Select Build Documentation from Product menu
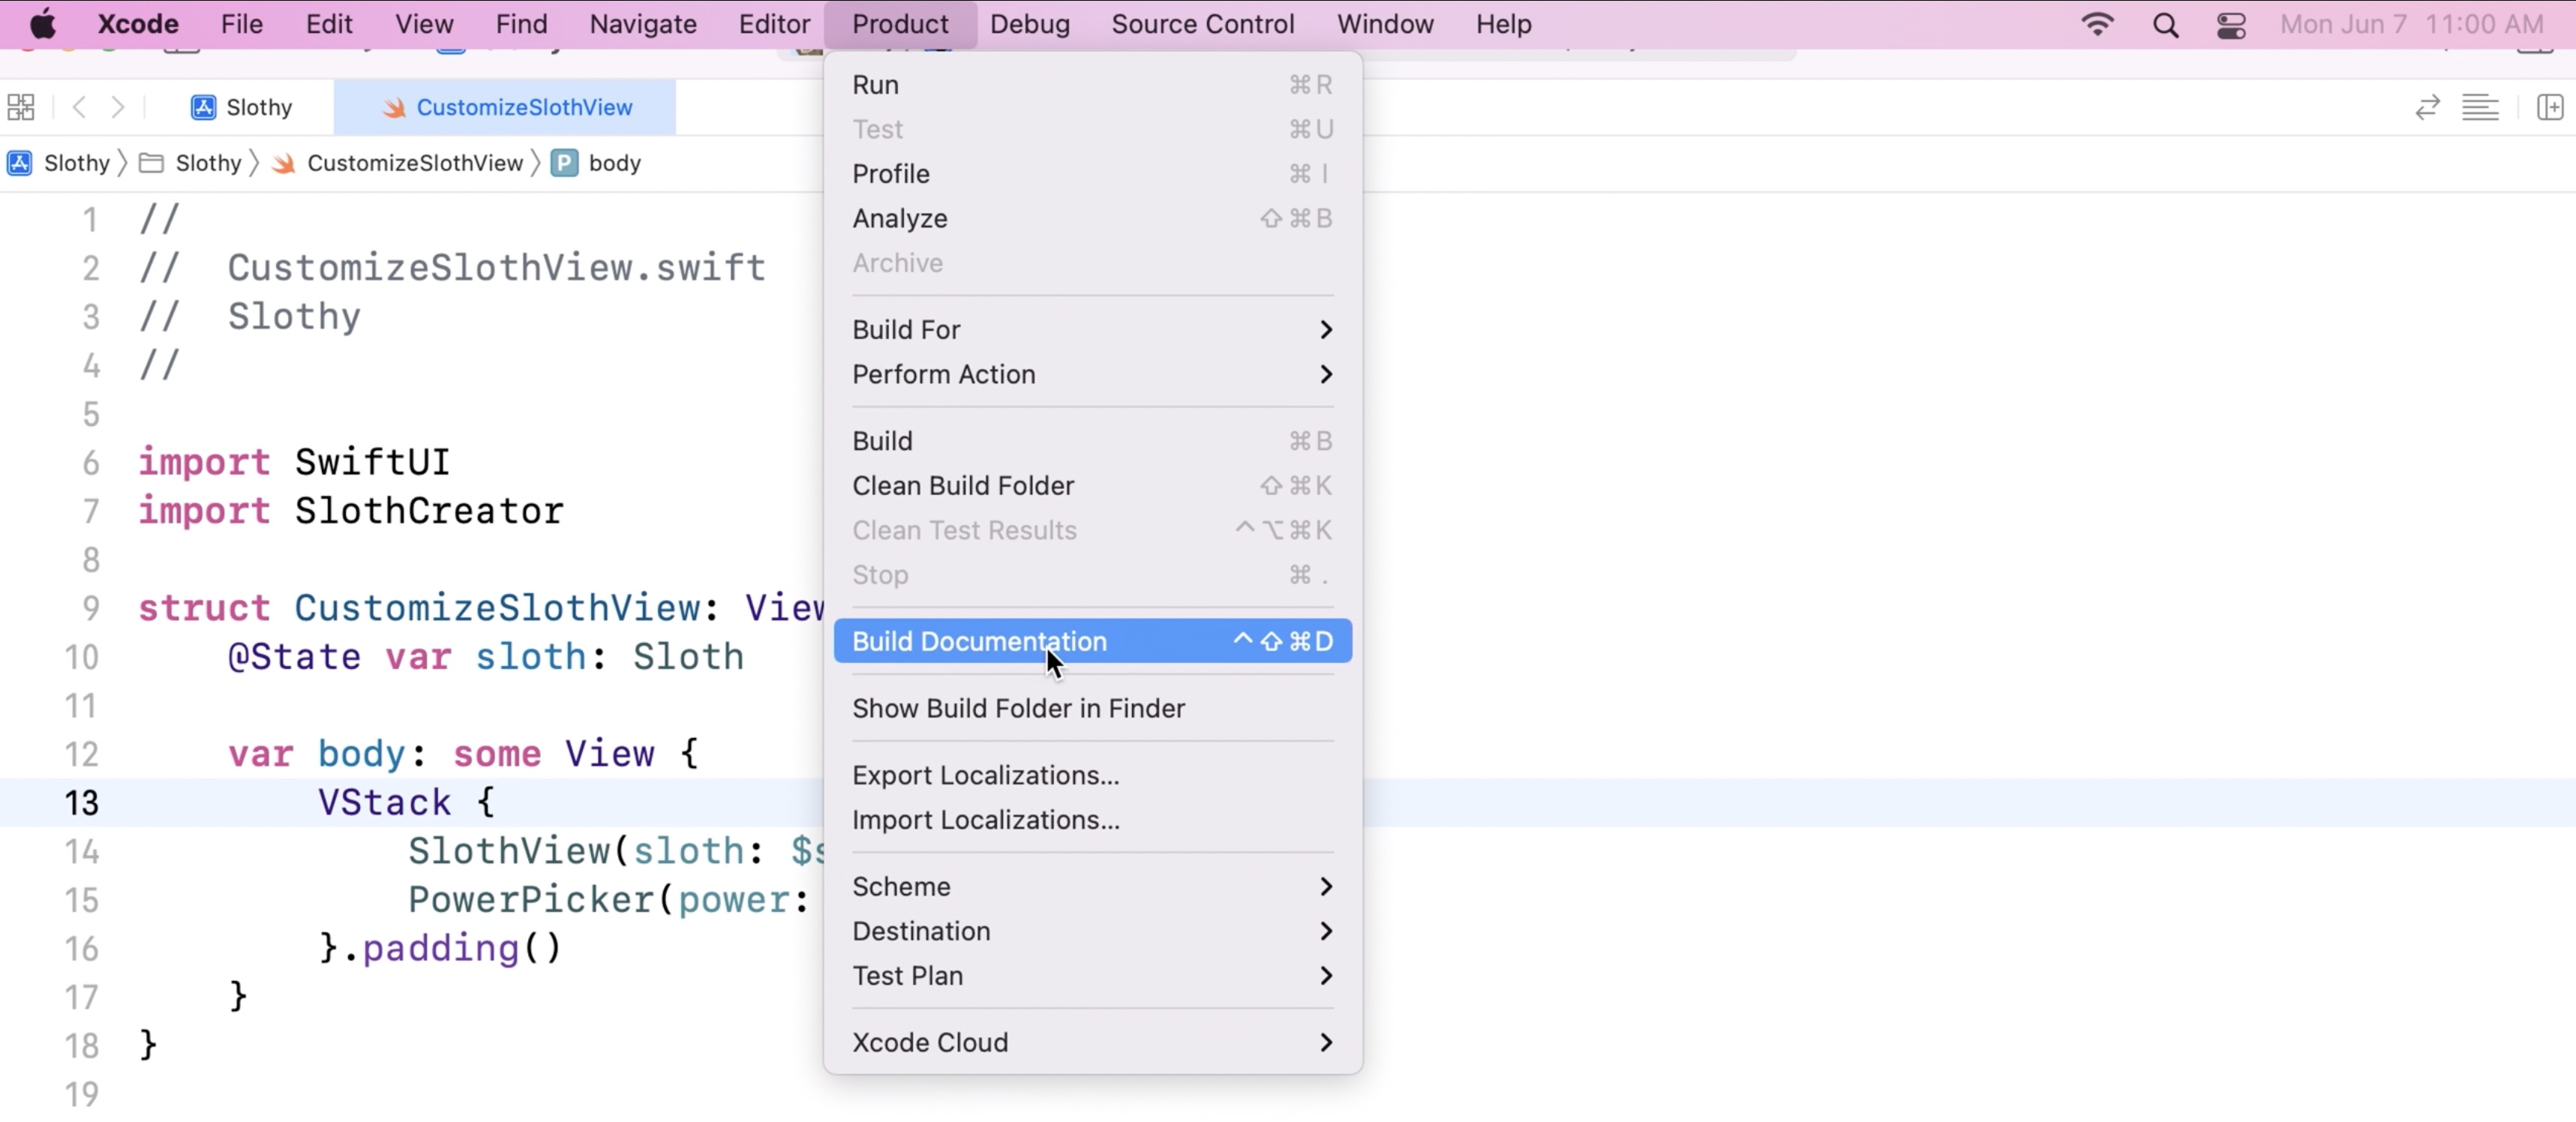This screenshot has width=2576, height=1122. coord(979,641)
